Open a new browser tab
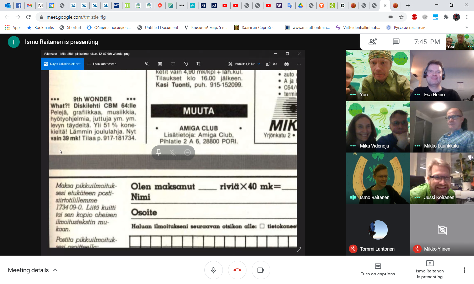Image resolution: width=474 pixels, height=284 pixels. coord(408,6)
